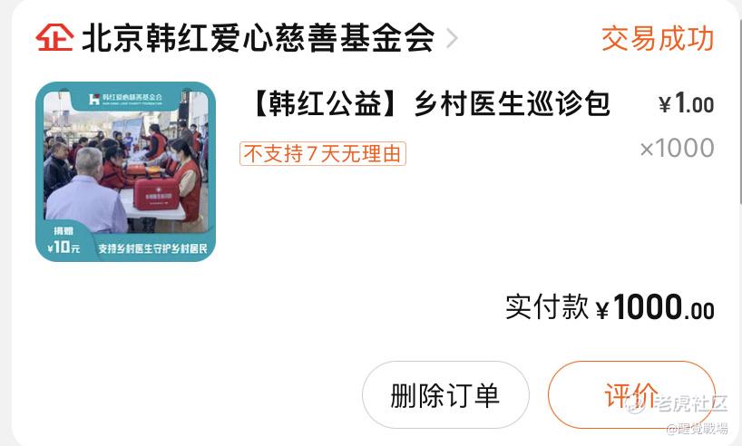This screenshot has height=446, width=742.
Task: Click the 老虎社区 watermark logo
Action: [678, 403]
